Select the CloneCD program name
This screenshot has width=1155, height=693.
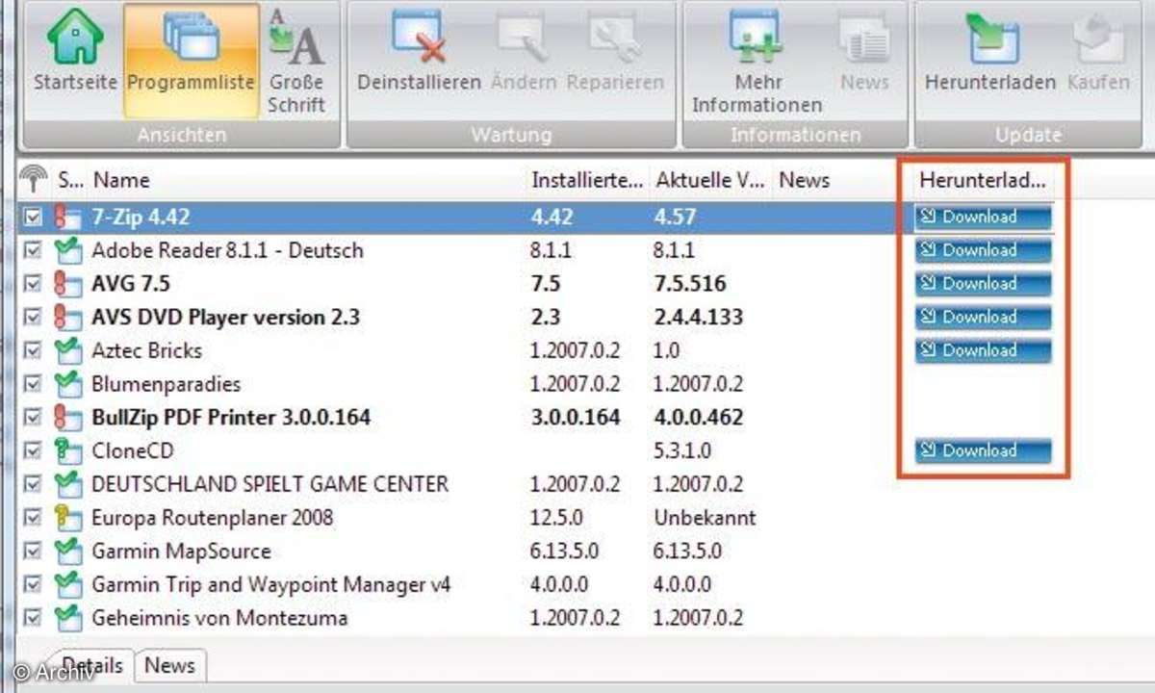point(133,451)
